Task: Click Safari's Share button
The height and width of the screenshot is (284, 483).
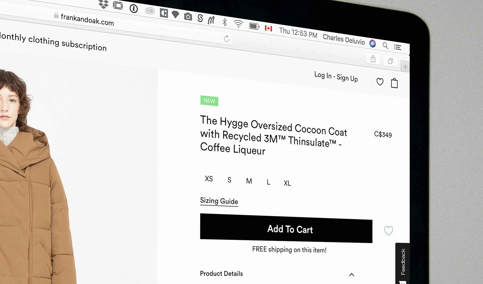Action: point(373,59)
